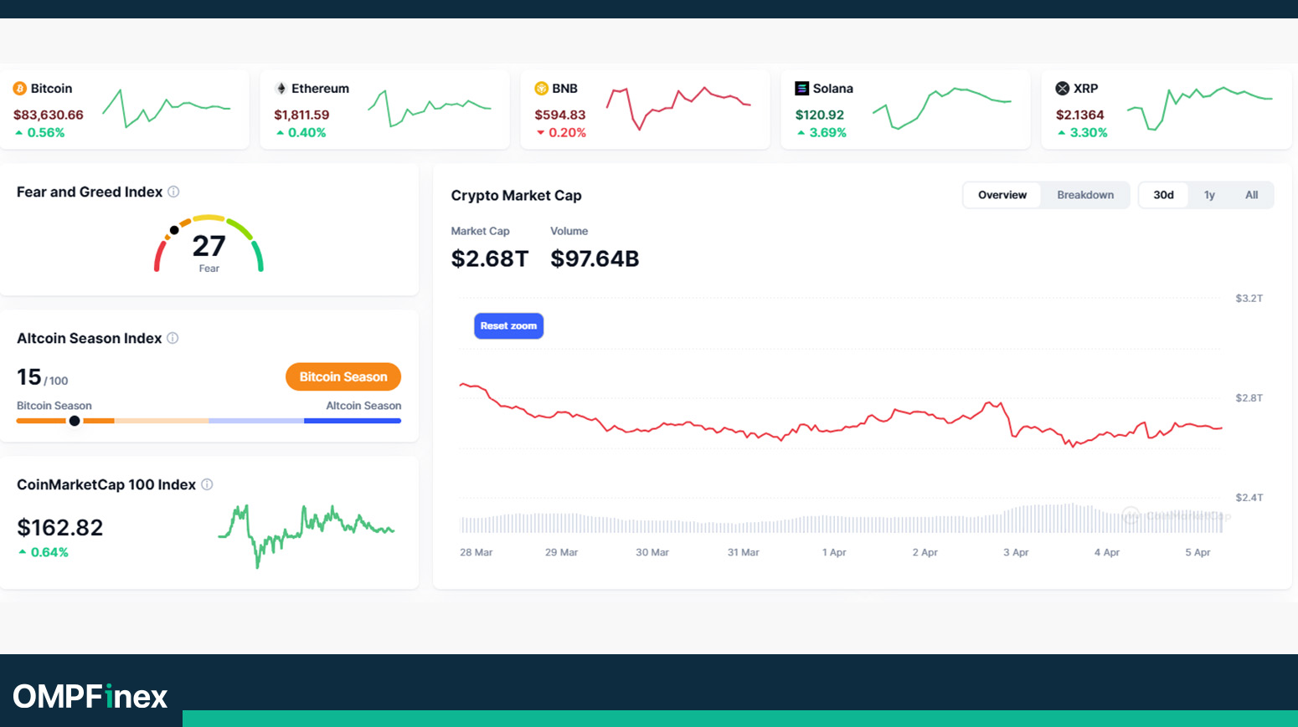Click the Reset zoom button
The height and width of the screenshot is (727, 1298).
click(x=508, y=326)
